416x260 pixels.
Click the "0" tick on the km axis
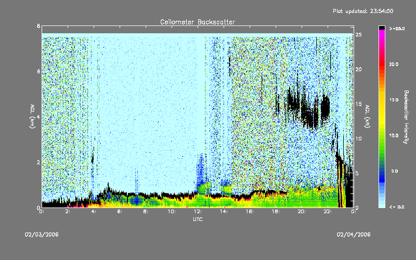coord(38,207)
